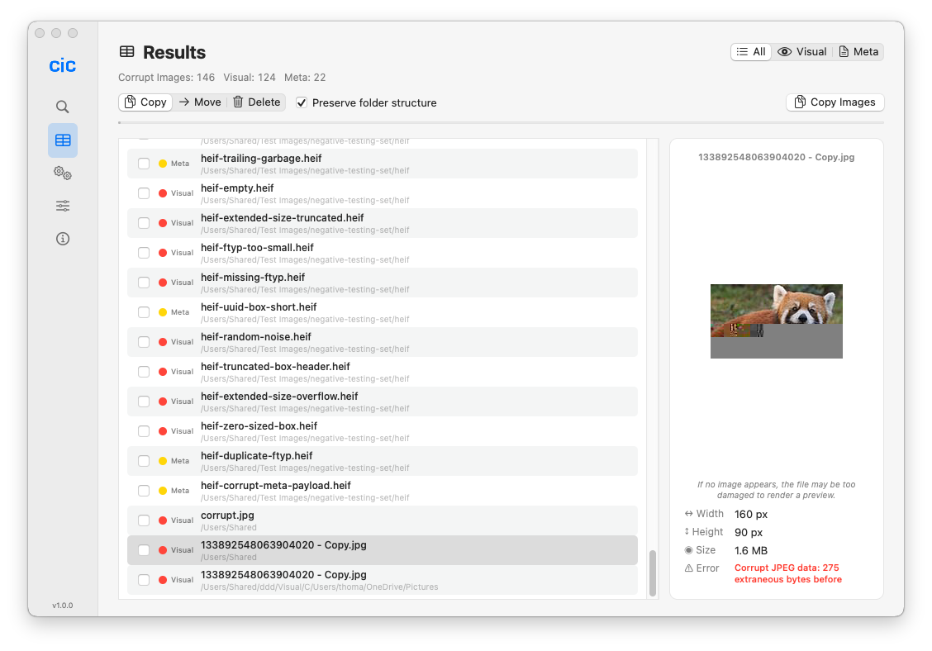
Task: Open the search/scan page in sidebar
Action: 63,107
